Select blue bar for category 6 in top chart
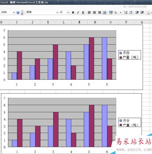Screen dimensions: 152x154 click(105, 59)
